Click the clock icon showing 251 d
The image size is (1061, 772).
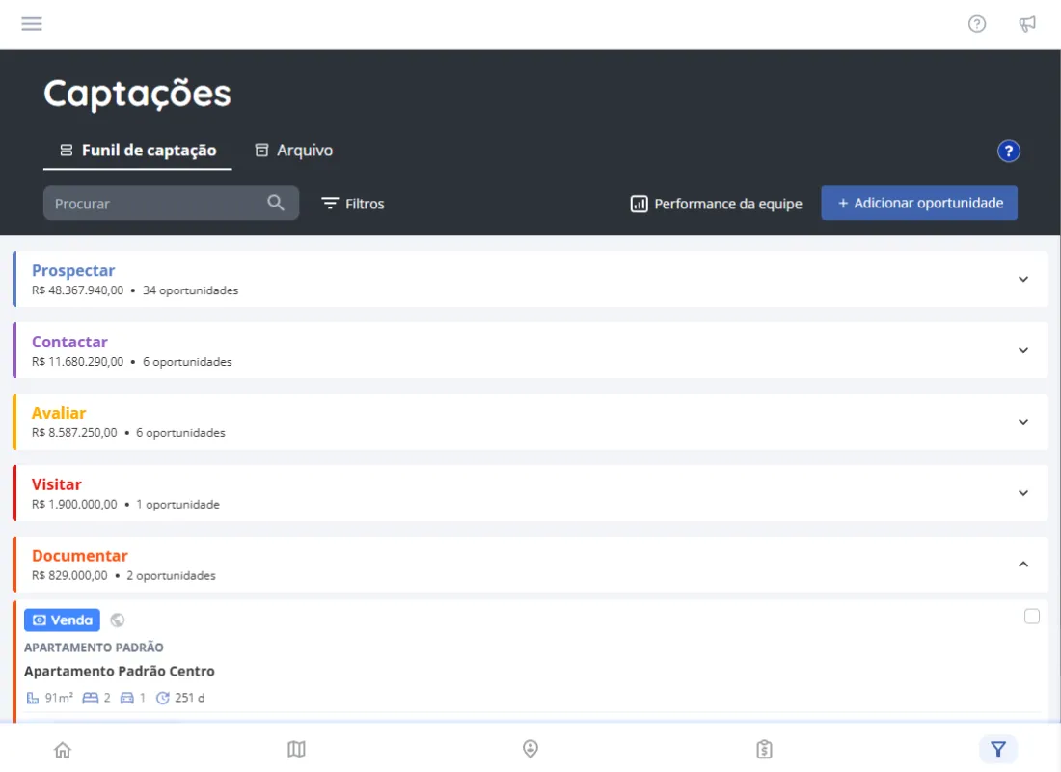tap(162, 698)
